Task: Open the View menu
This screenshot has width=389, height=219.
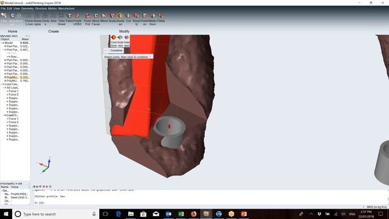Action: coord(16,9)
